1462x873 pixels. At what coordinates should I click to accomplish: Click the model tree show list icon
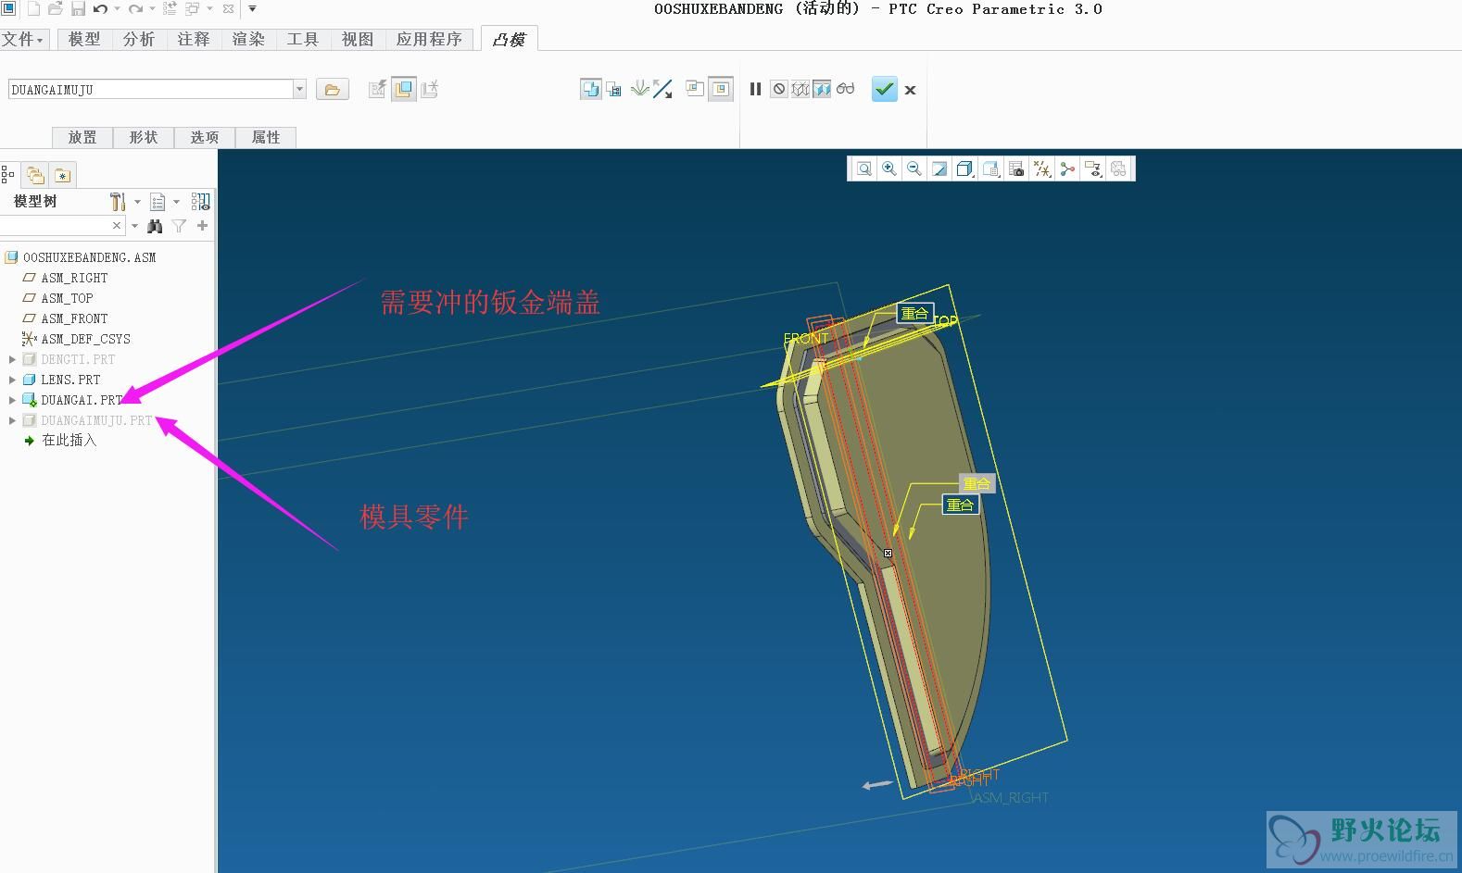[158, 201]
